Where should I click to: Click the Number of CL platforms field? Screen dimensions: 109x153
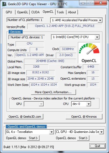pyautogui.click(x=25, y=20)
